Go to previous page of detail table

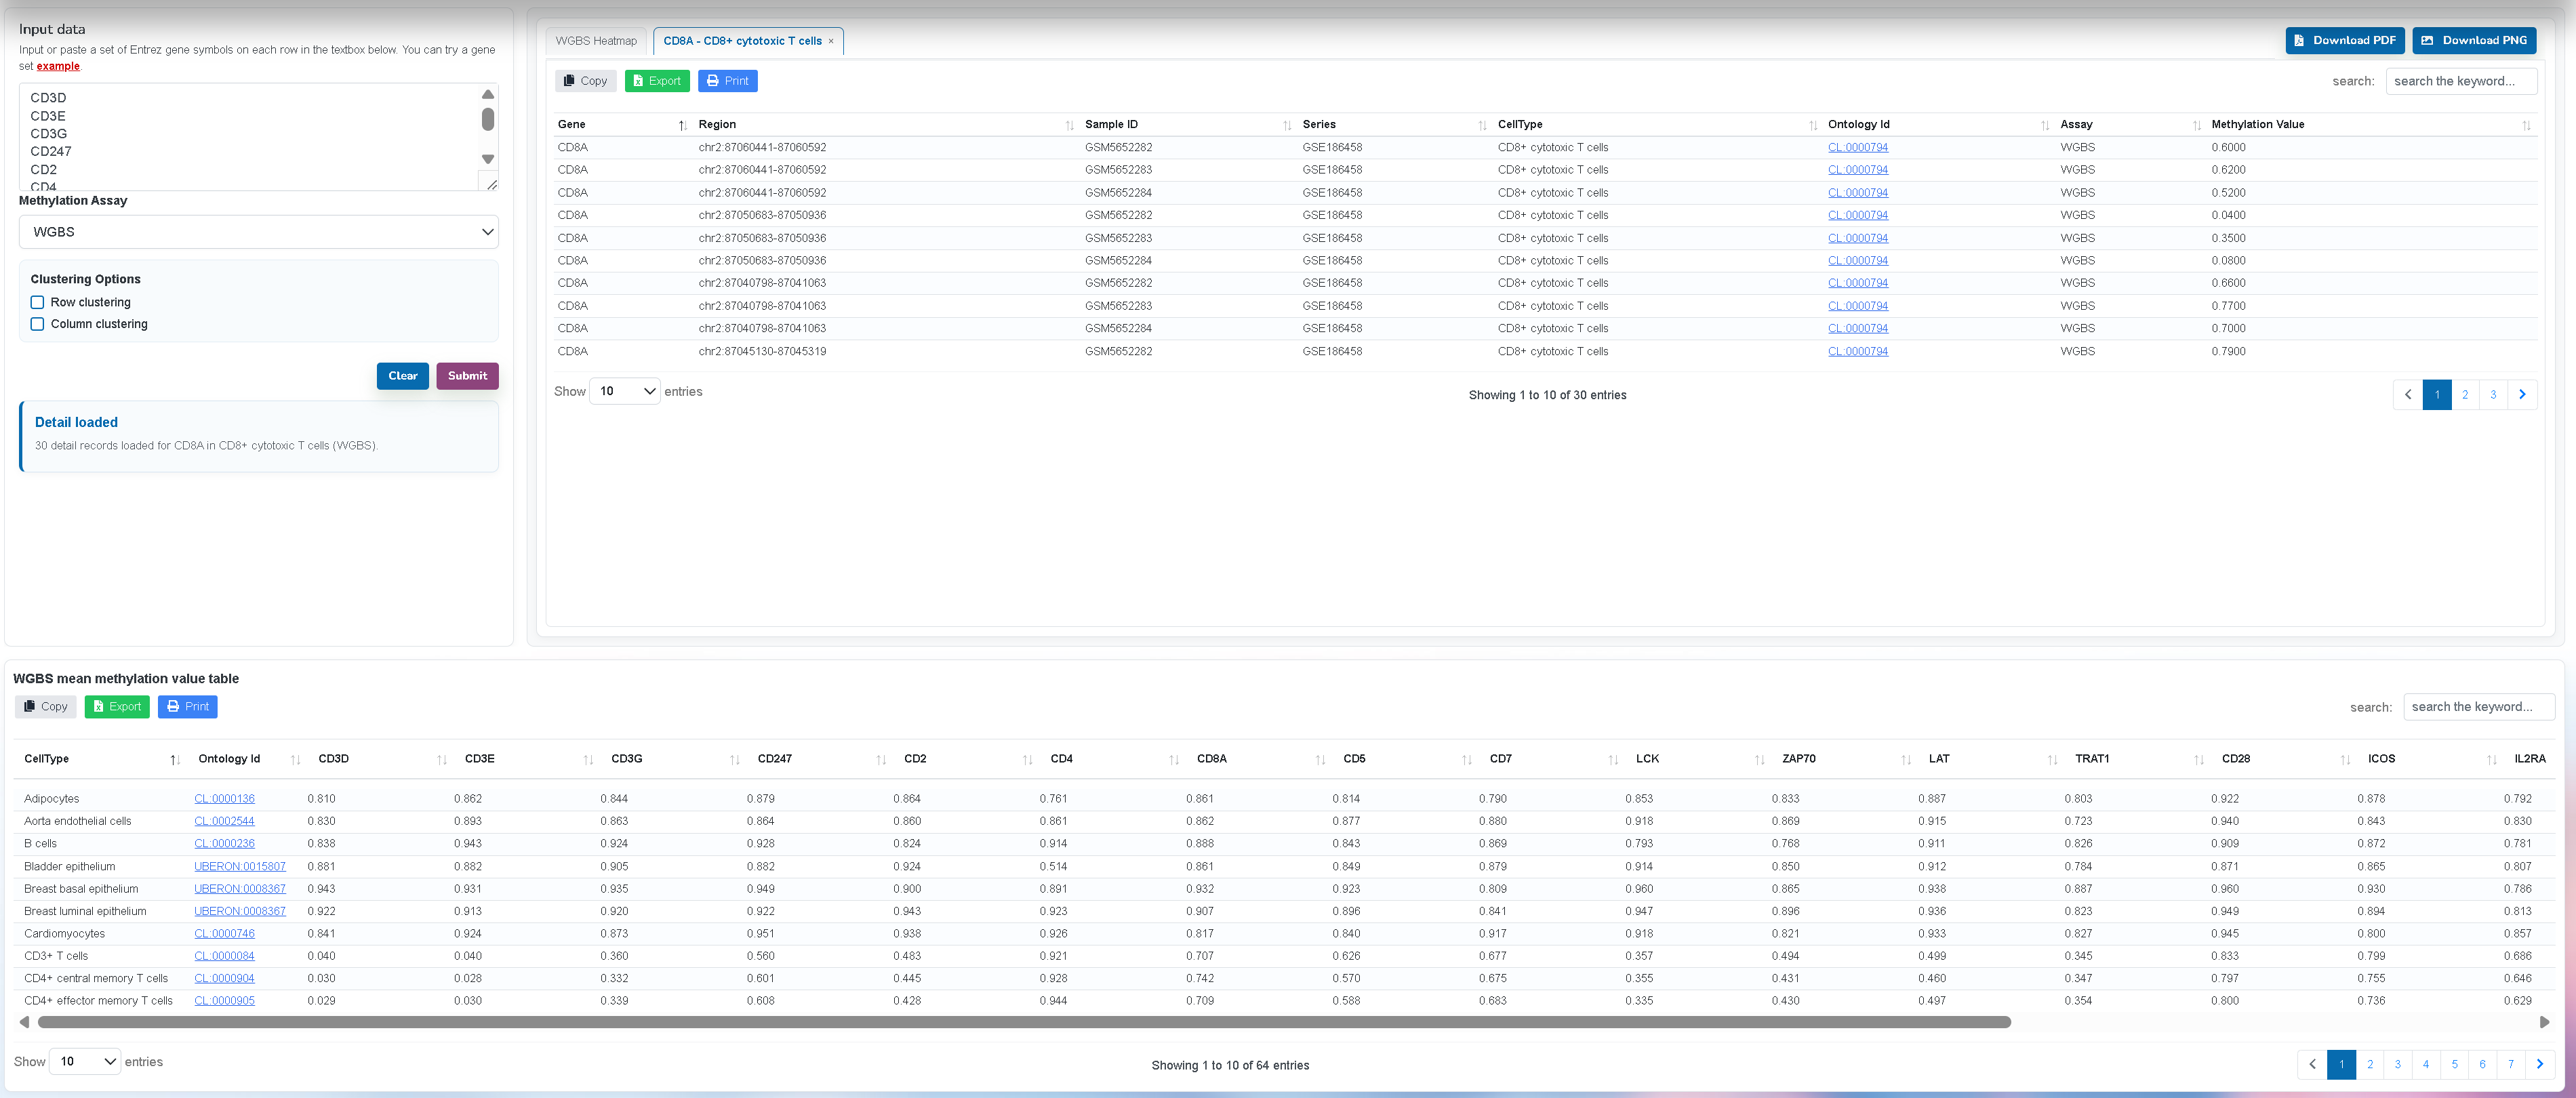[x=2408, y=395]
